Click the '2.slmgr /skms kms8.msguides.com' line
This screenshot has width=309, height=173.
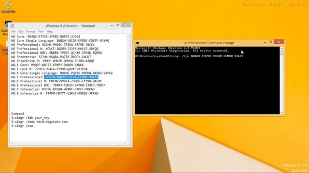39,122
